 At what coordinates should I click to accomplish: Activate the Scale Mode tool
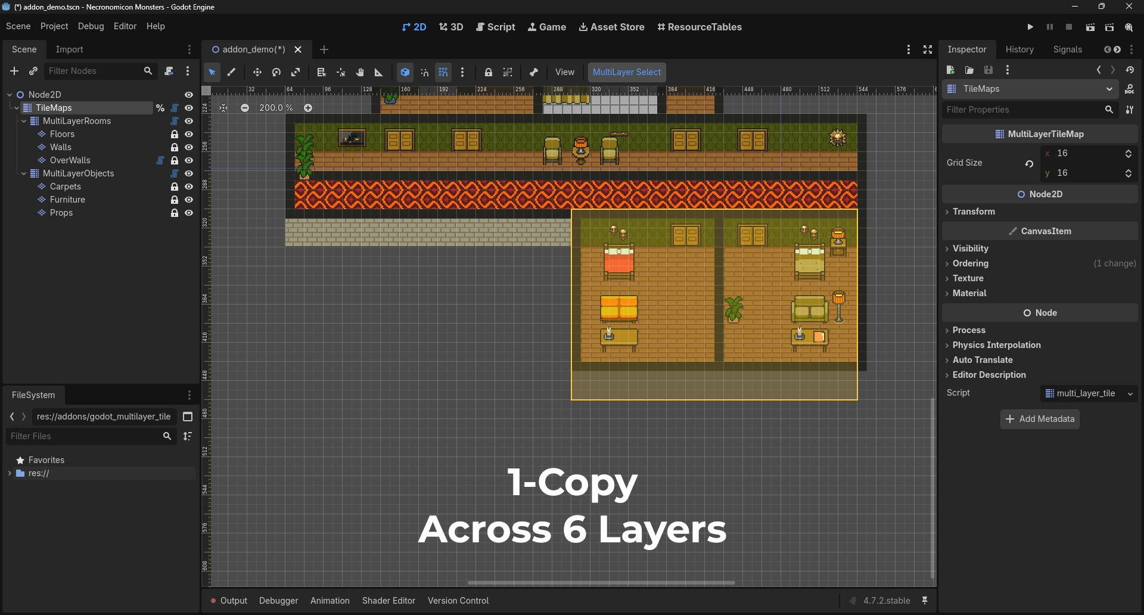(x=296, y=72)
